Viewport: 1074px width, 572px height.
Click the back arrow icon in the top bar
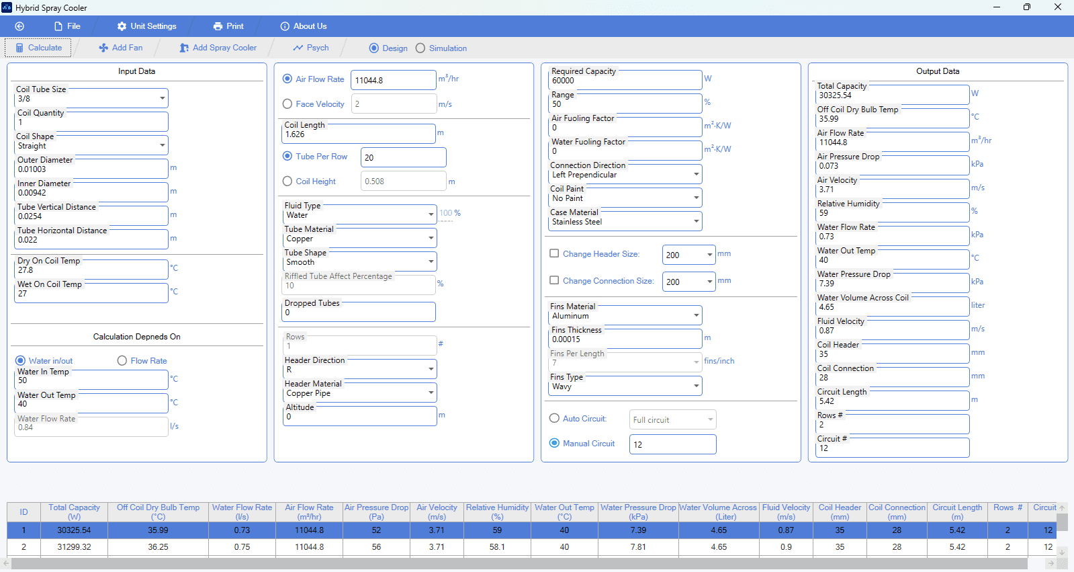point(19,26)
